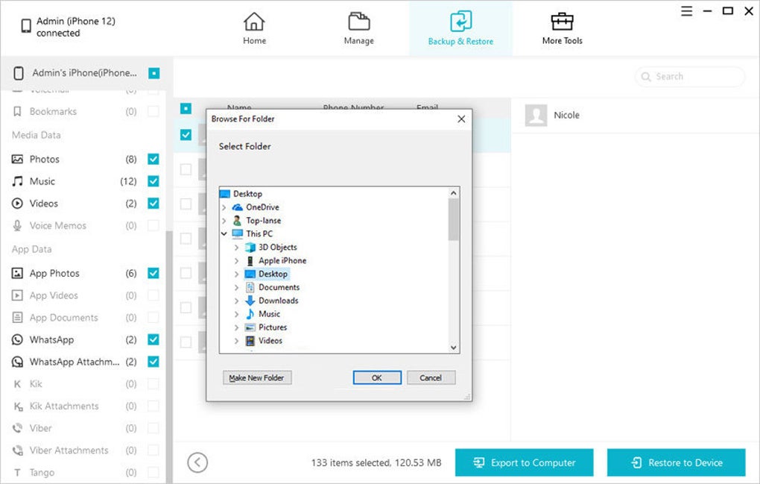Cancel the Browse For Folder dialog
The image size is (760, 484).
[x=431, y=378]
